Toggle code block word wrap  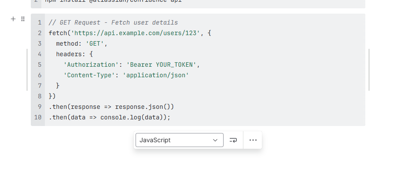point(233,140)
